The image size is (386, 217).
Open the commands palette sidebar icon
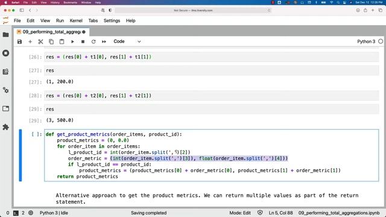5,72
